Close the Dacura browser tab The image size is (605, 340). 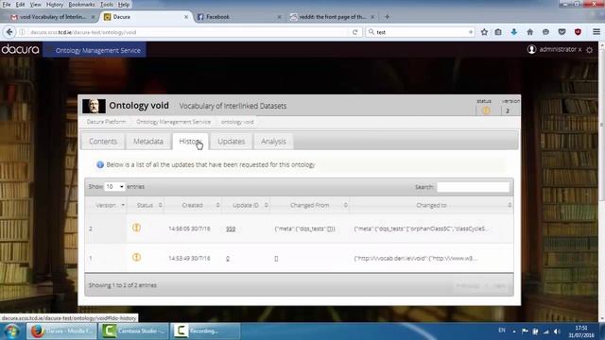click(186, 17)
